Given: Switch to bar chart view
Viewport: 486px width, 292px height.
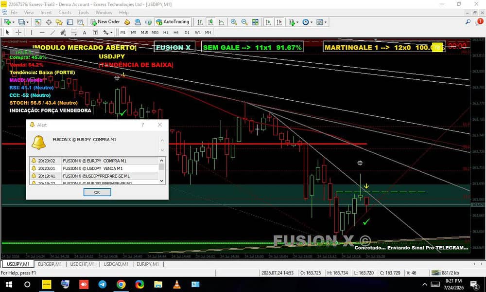Looking at the screenshot, I should [x=200, y=22].
